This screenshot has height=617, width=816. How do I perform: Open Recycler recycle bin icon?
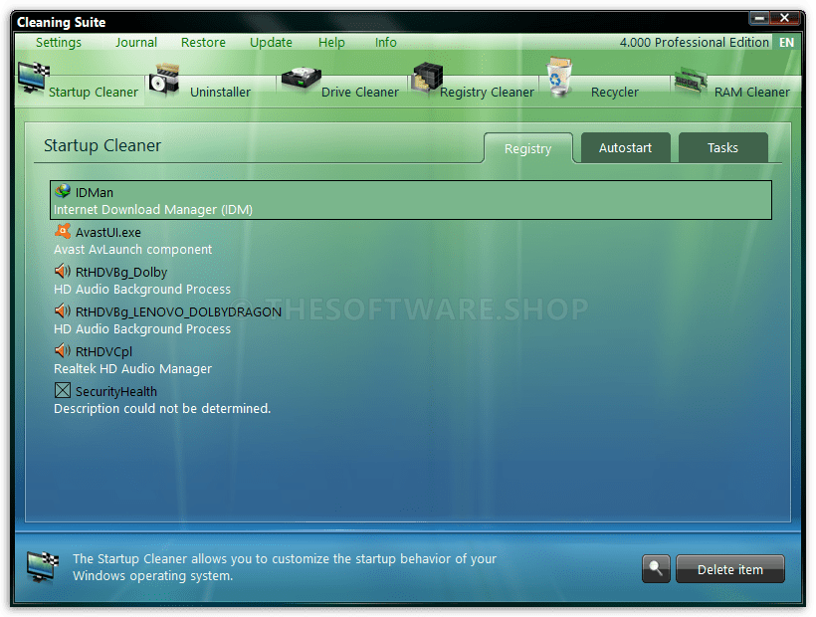click(559, 77)
